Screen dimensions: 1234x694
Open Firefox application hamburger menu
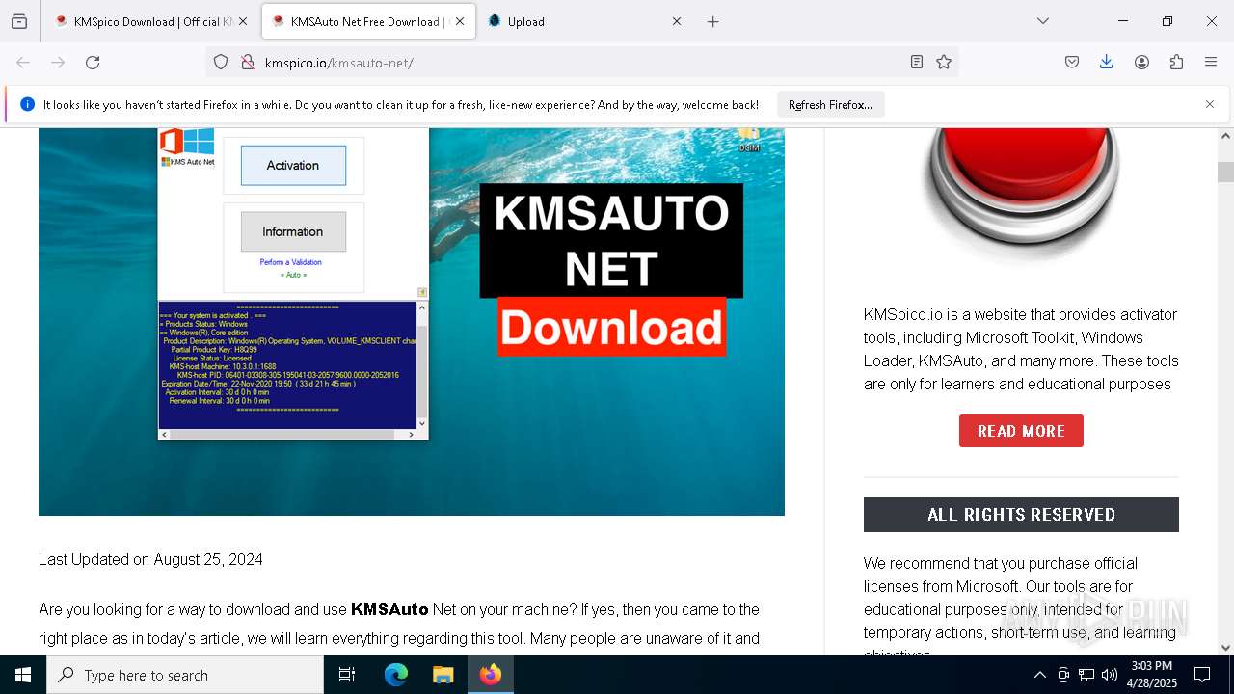1211,63
